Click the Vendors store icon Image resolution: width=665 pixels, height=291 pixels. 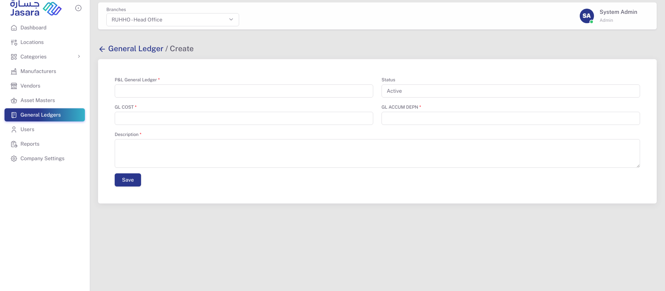[14, 86]
